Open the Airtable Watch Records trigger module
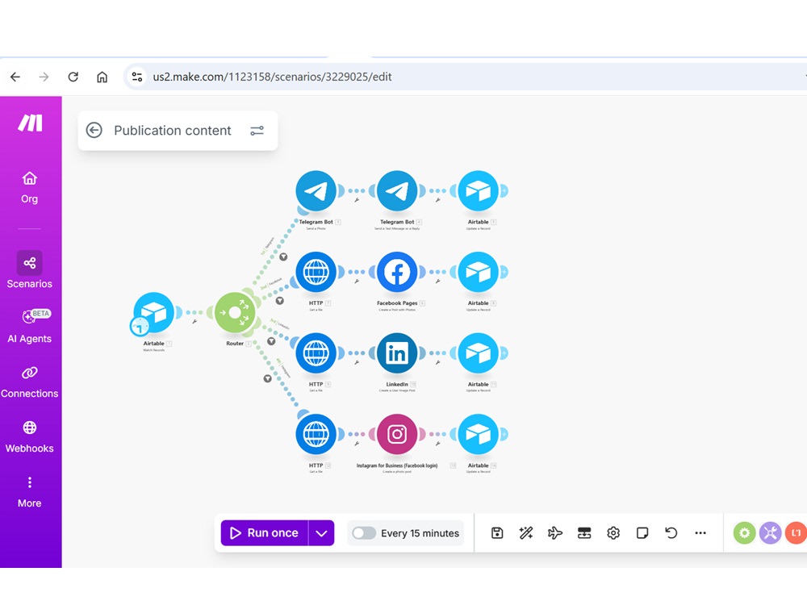 click(x=154, y=311)
